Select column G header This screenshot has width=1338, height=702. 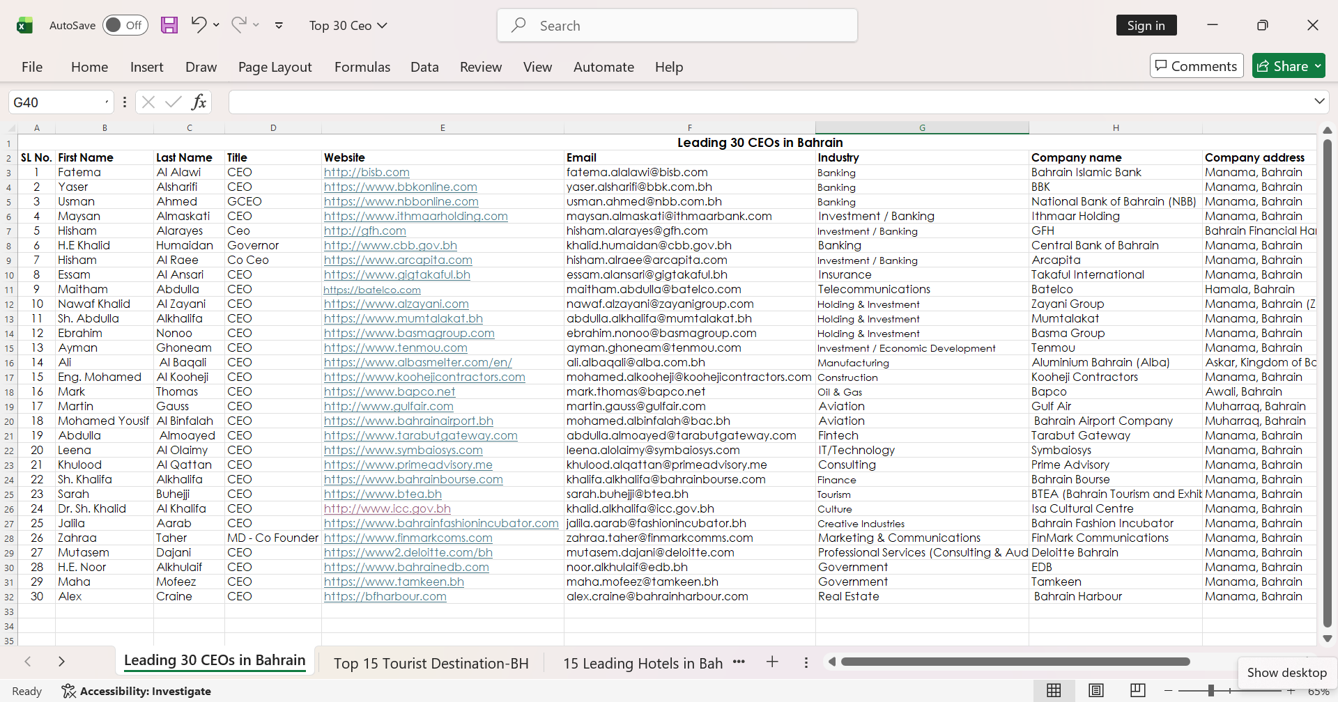tap(922, 127)
